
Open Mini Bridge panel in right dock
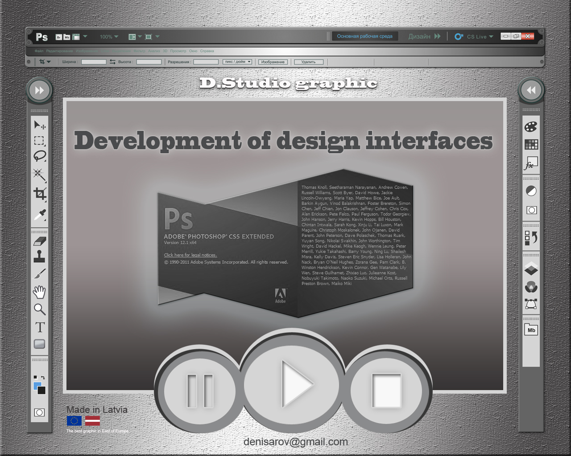(x=531, y=330)
